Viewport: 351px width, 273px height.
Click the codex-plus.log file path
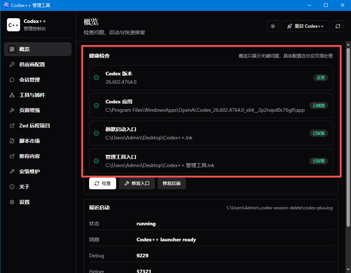[x=279, y=207]
